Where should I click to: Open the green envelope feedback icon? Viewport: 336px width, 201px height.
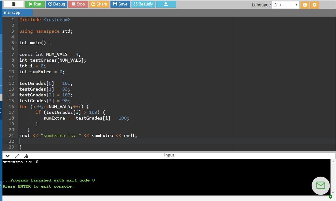(320, 185)
